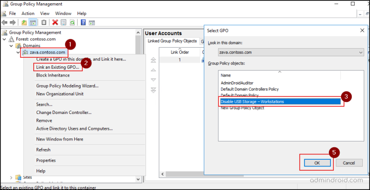Select zava.contoso.com in the console tree
The image size is (370, 190).
pos(47,52)
